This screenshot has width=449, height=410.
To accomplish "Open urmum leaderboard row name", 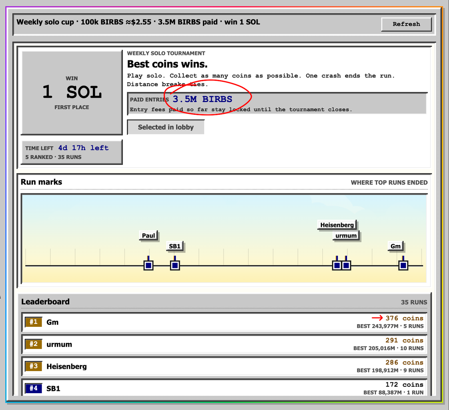I will coord(59,344).
